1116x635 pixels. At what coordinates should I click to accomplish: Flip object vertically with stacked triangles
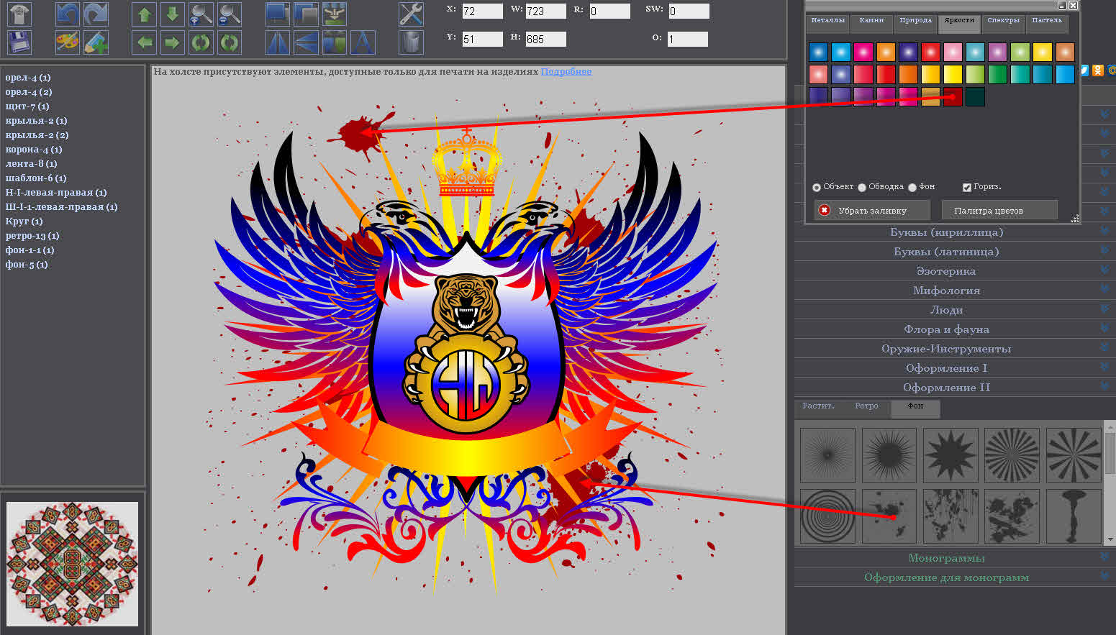306,42
